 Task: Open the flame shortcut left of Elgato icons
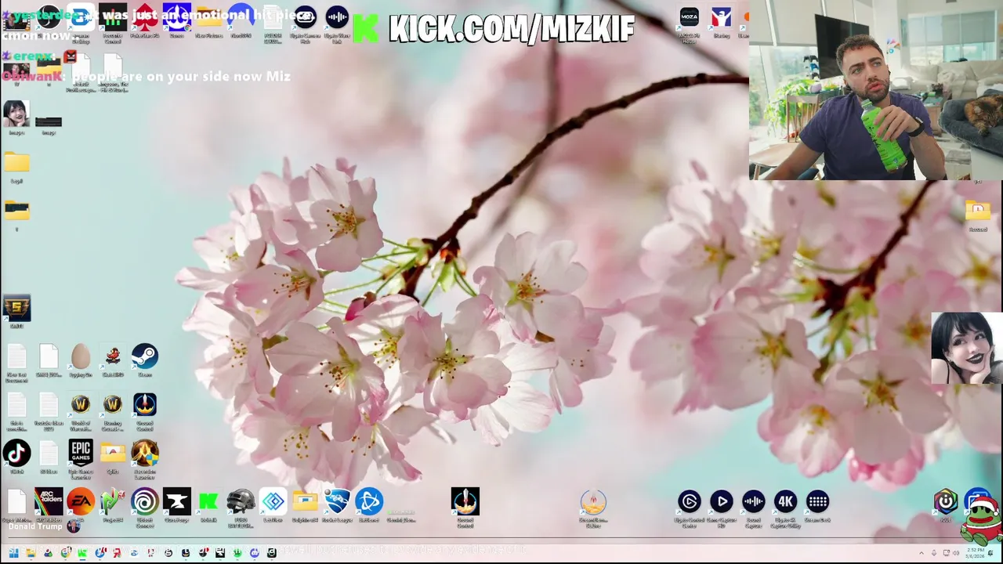point(593,501)
